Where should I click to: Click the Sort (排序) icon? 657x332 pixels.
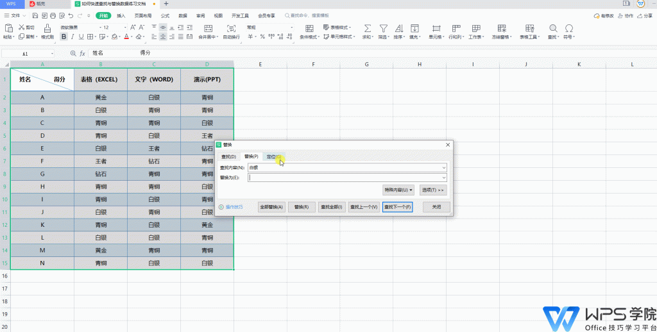[x=399, y=28]
